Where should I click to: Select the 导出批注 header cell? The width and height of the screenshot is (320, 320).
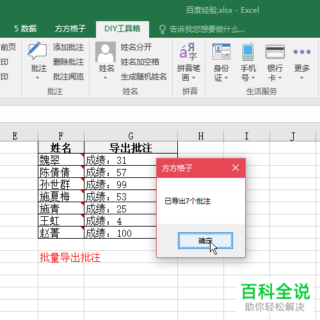point(131,147)
